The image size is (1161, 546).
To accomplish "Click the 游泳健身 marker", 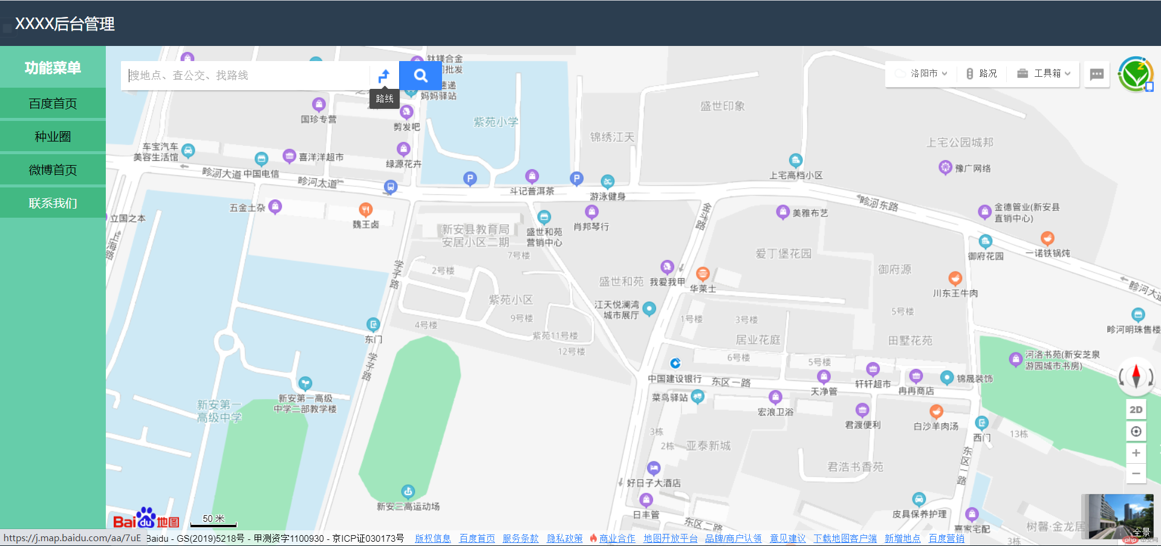I will pos(608,181).
